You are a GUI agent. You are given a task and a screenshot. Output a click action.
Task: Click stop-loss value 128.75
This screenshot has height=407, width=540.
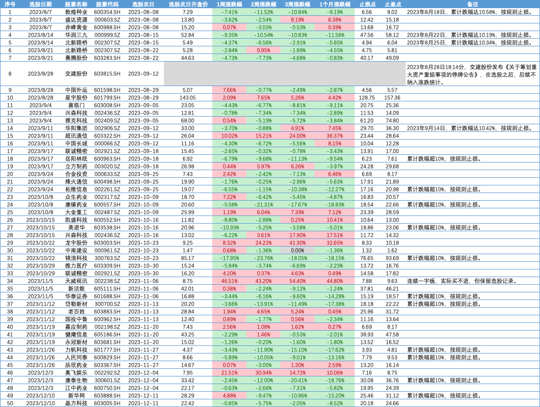[367, 97]
